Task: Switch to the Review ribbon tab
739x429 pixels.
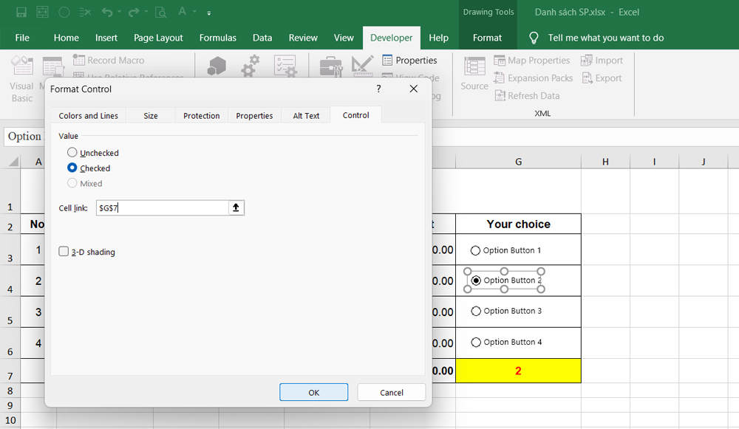Action: (303, 38)
